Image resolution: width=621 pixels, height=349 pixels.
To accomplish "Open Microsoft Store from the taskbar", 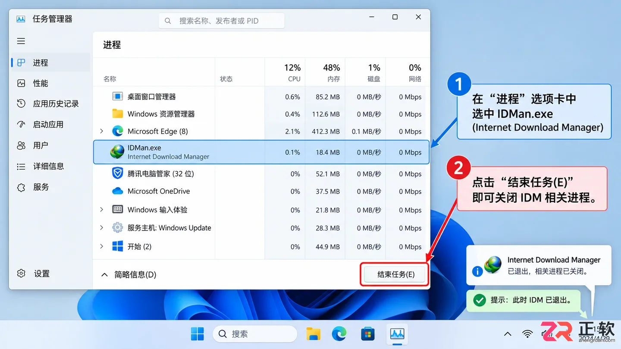I will [x=368, y=334].
